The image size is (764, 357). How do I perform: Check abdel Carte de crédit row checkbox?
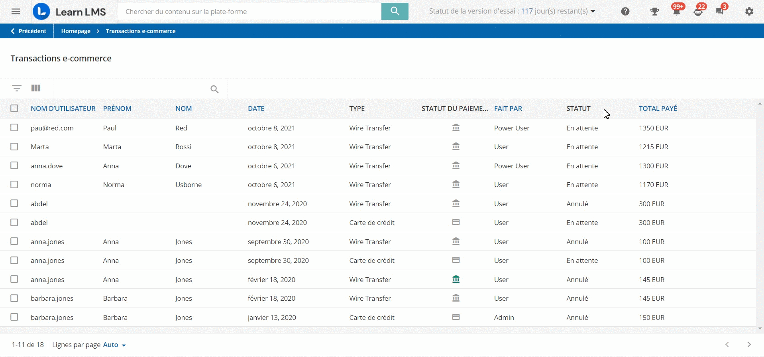14,222
